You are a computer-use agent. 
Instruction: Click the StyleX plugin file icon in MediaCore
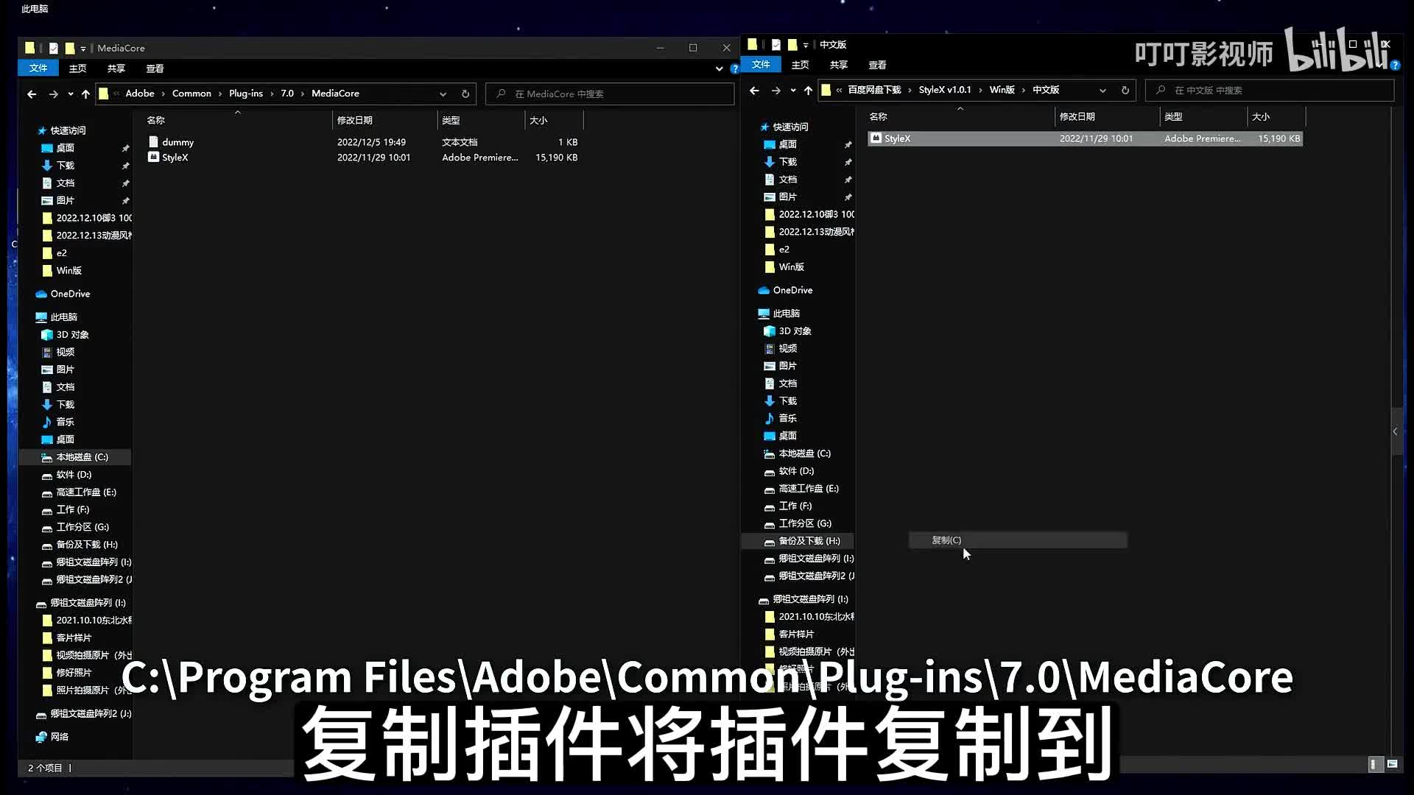(153, 157)
